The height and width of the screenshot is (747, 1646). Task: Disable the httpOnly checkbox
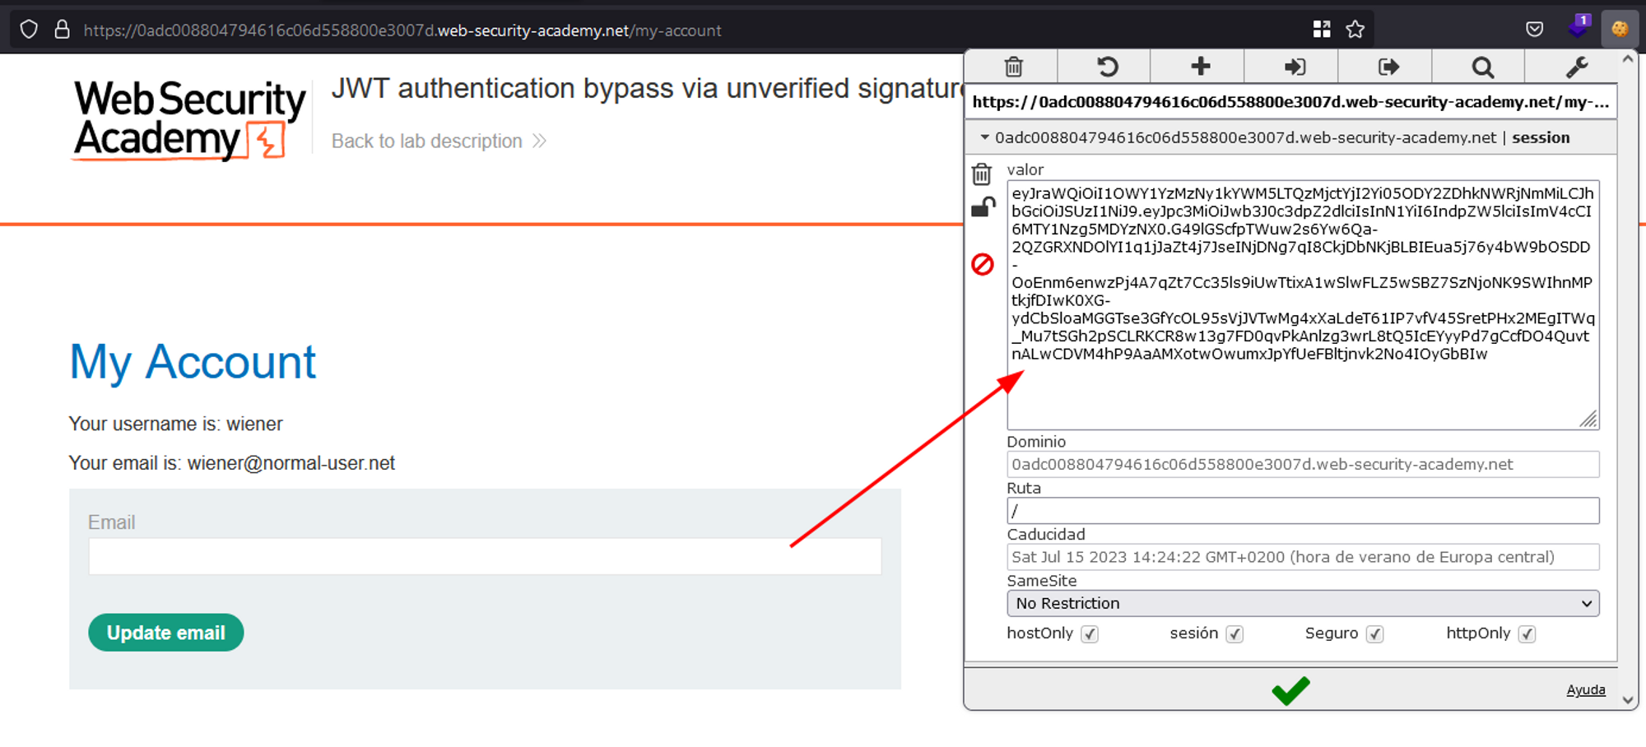[x=1528, y=633]
